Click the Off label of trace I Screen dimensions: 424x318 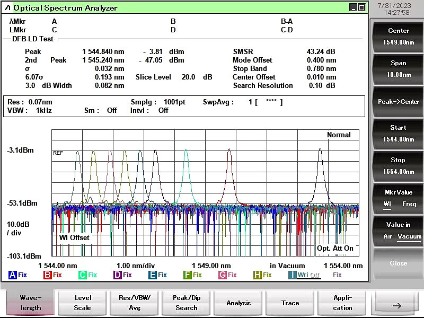[315, 275]
